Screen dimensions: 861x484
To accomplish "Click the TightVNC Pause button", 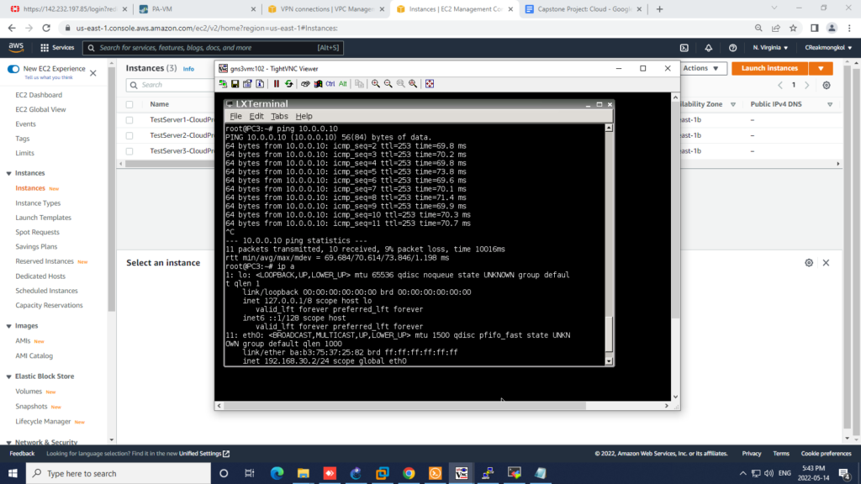I will [277, 84].
